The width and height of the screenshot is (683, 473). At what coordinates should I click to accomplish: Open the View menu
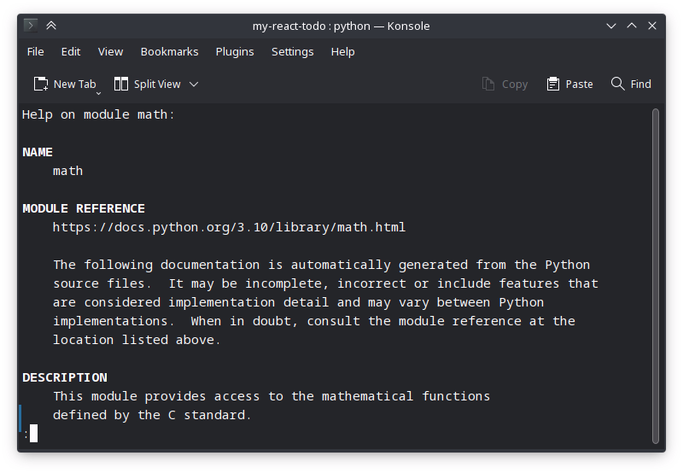[x=110, y=51]
